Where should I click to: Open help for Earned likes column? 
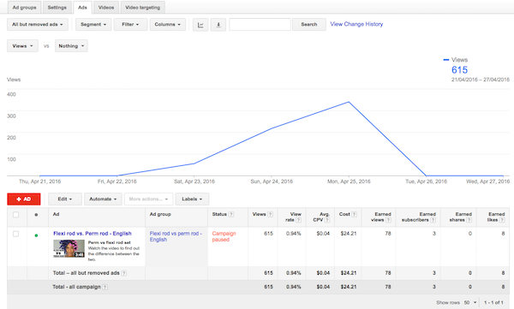[502, 220]
